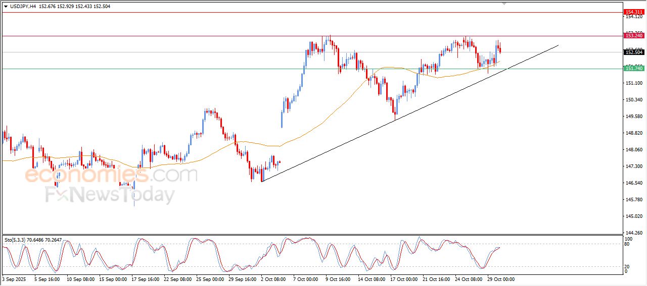
Task: Click the 17 Oct 00:00 time label
Action: (403, 279)
